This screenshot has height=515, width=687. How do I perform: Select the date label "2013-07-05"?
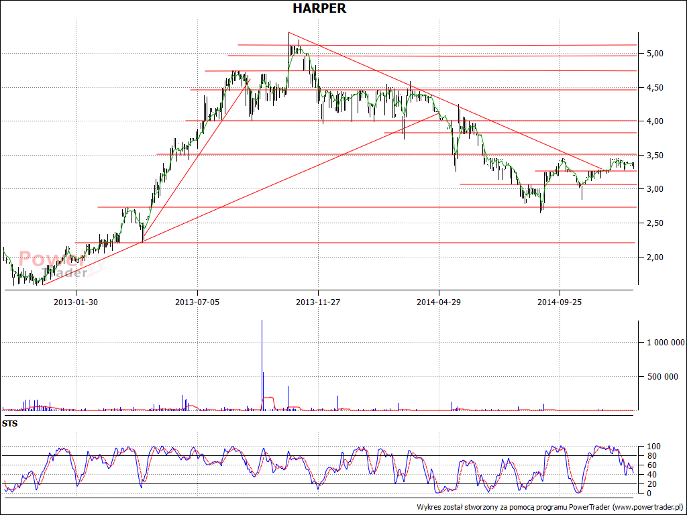click(197, 302)
